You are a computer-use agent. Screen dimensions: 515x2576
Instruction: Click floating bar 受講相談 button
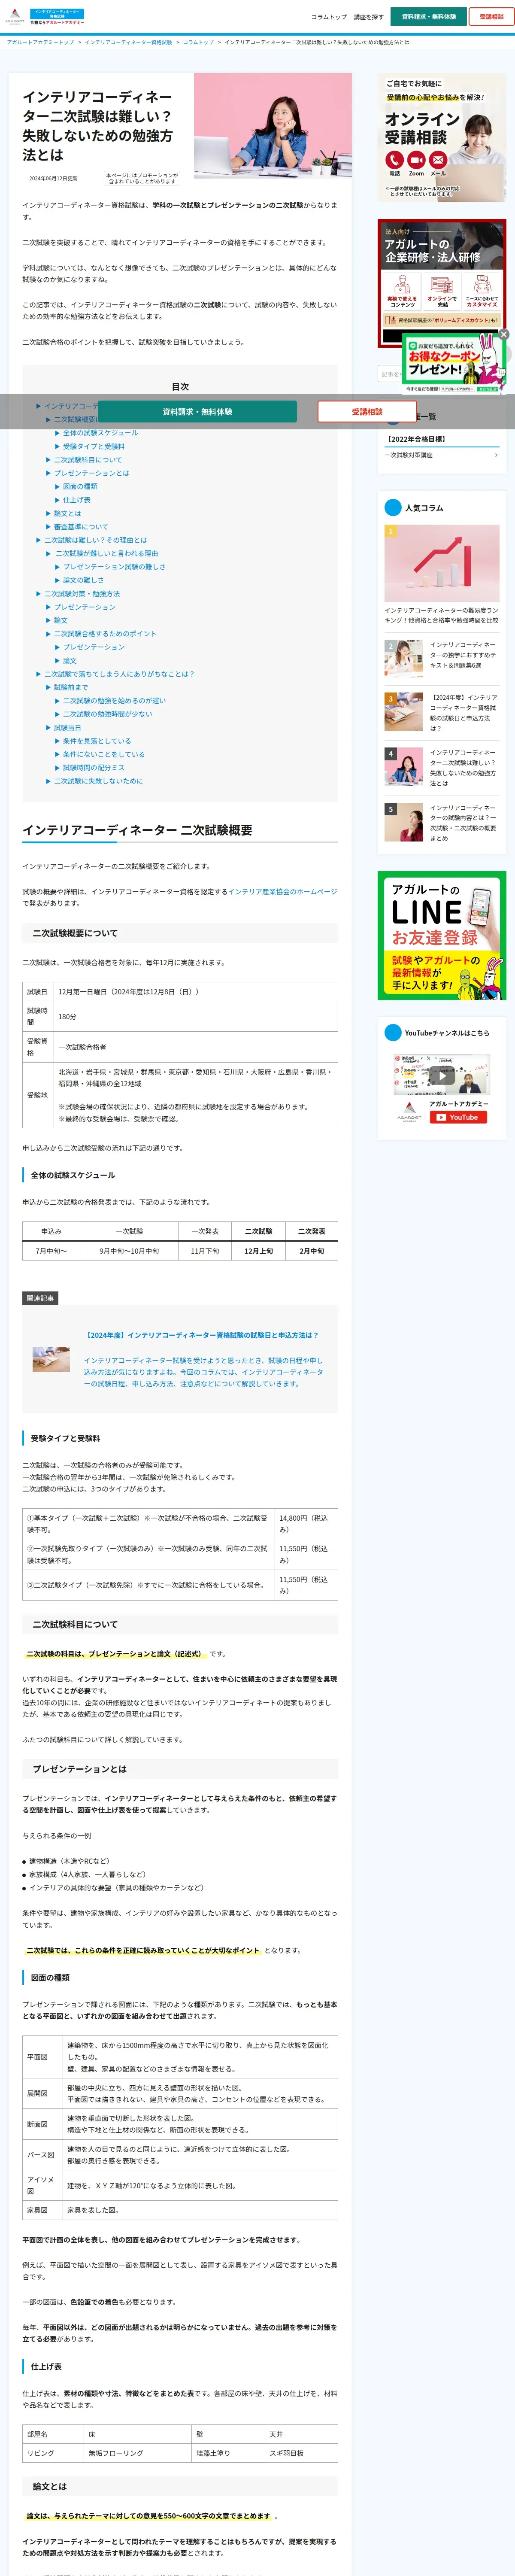point(367,412)
